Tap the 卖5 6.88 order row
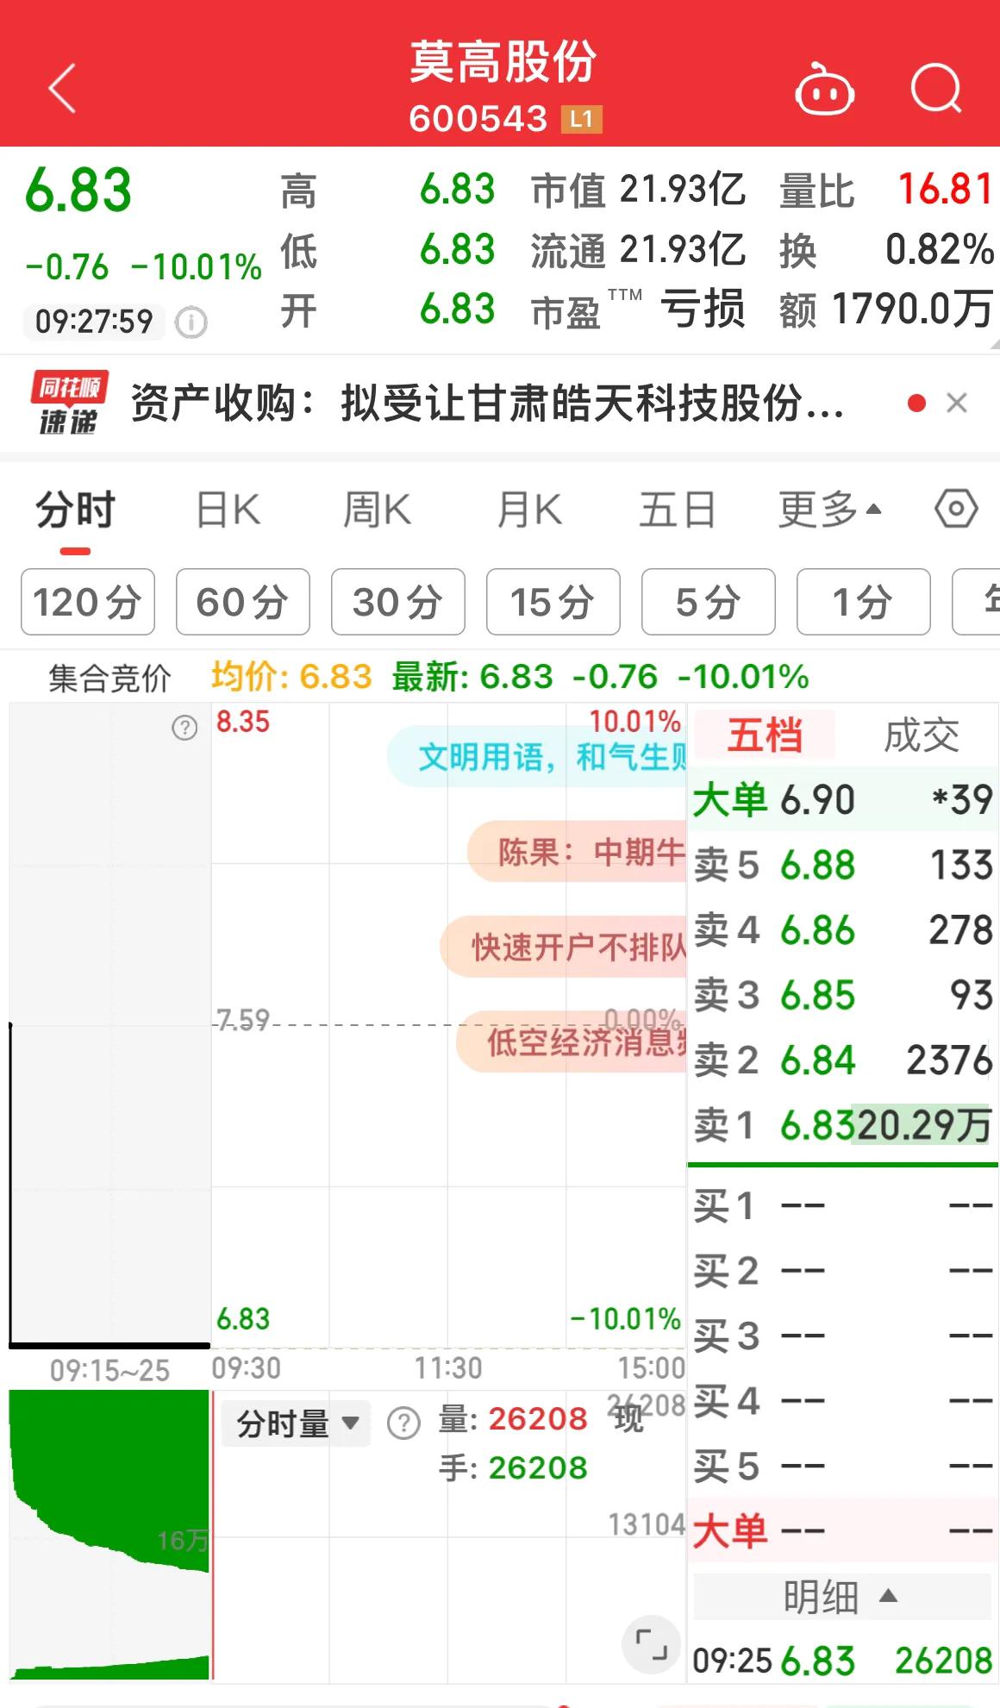 (x=843, y=865)
